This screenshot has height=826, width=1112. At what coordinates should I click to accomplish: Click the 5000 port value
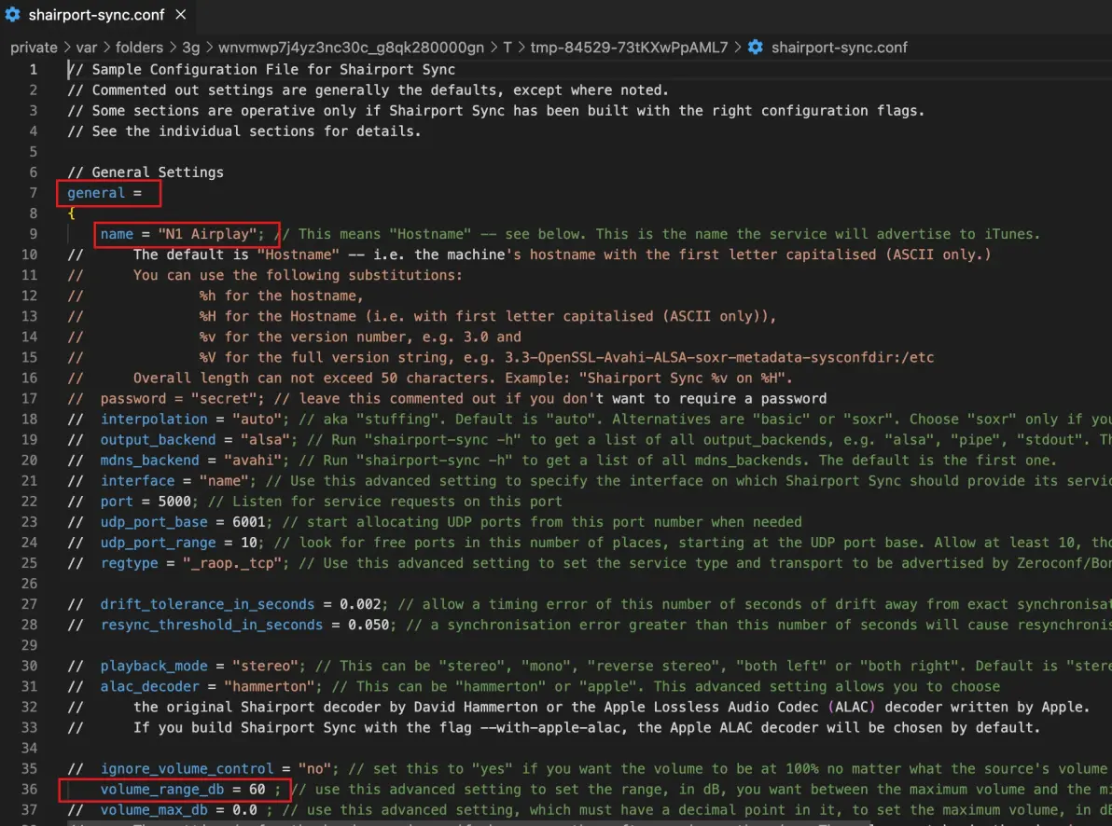click(x=174, y=502)
